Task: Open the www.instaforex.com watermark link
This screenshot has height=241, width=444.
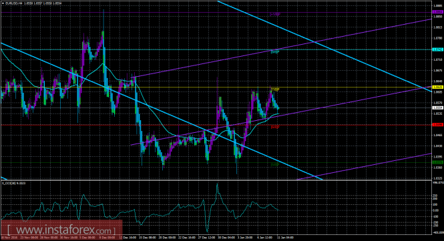Action: point(61,230)
